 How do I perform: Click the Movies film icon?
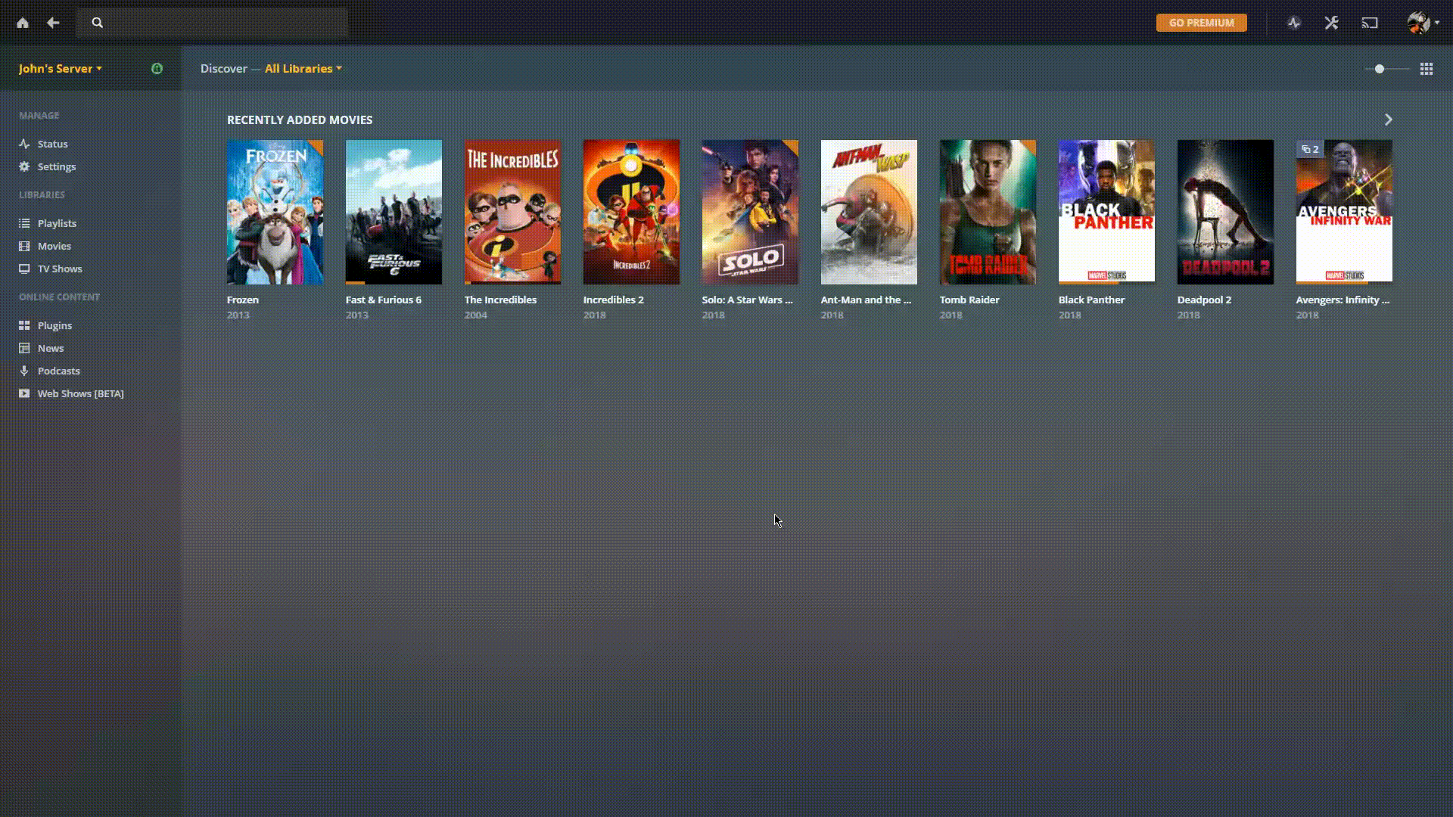pos(24,246)
